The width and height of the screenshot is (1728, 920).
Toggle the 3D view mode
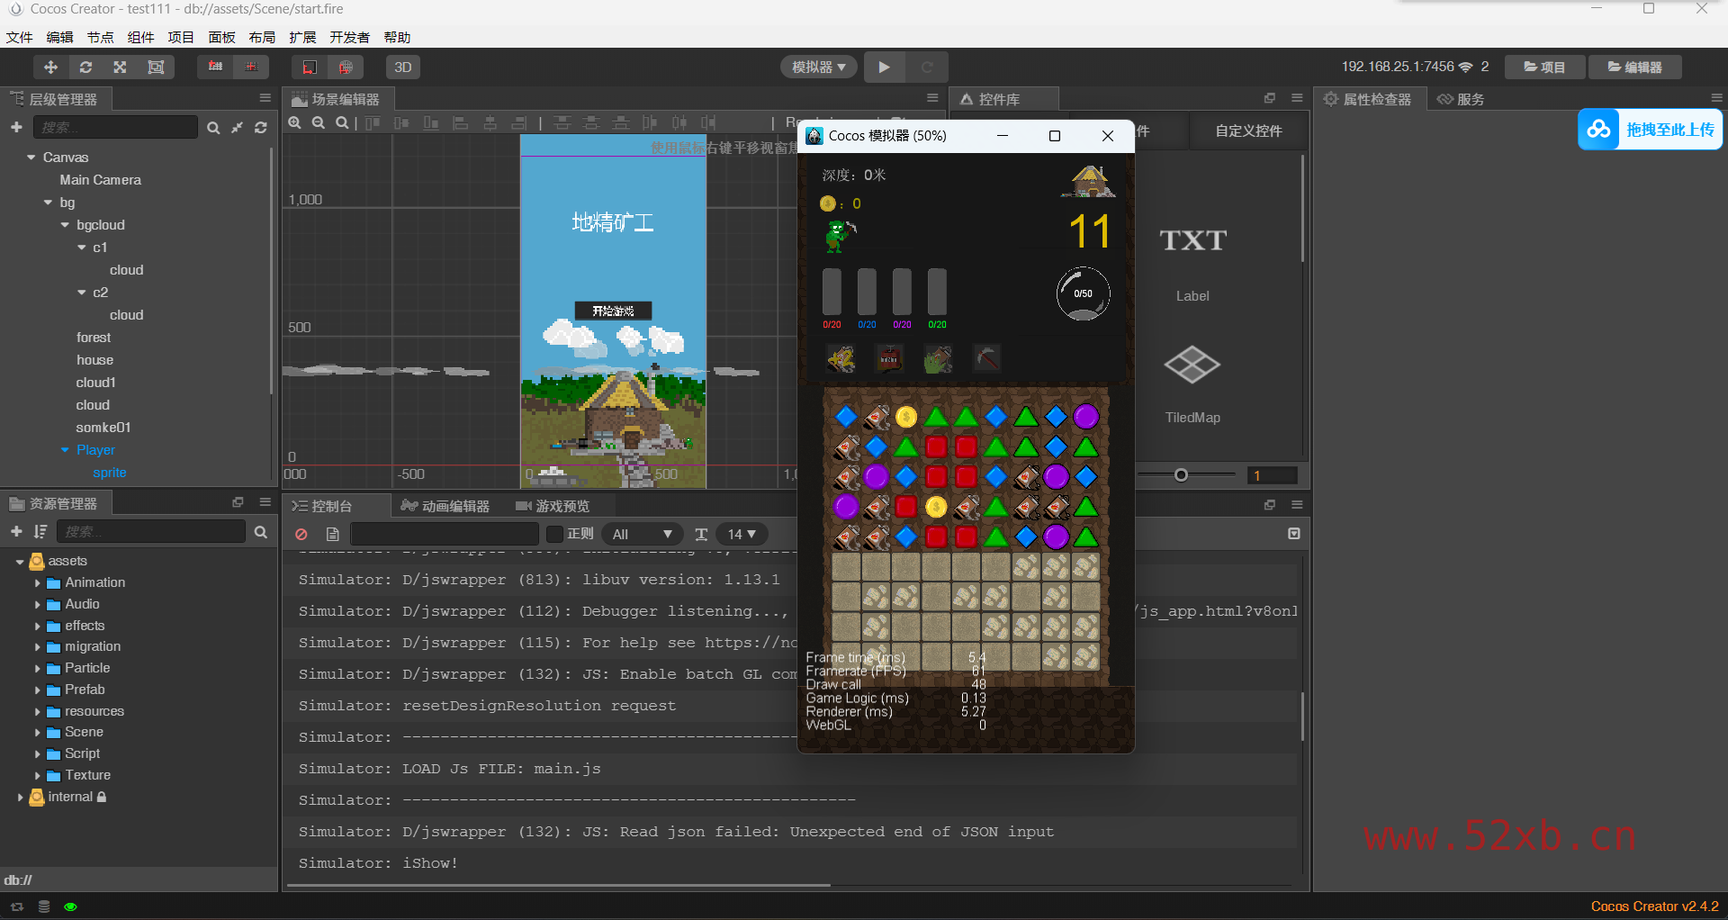pos(402,68)
